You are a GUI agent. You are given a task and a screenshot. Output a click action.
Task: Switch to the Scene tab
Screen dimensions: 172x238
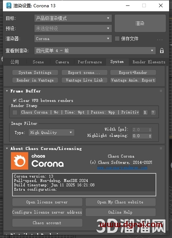coord(38,62)
